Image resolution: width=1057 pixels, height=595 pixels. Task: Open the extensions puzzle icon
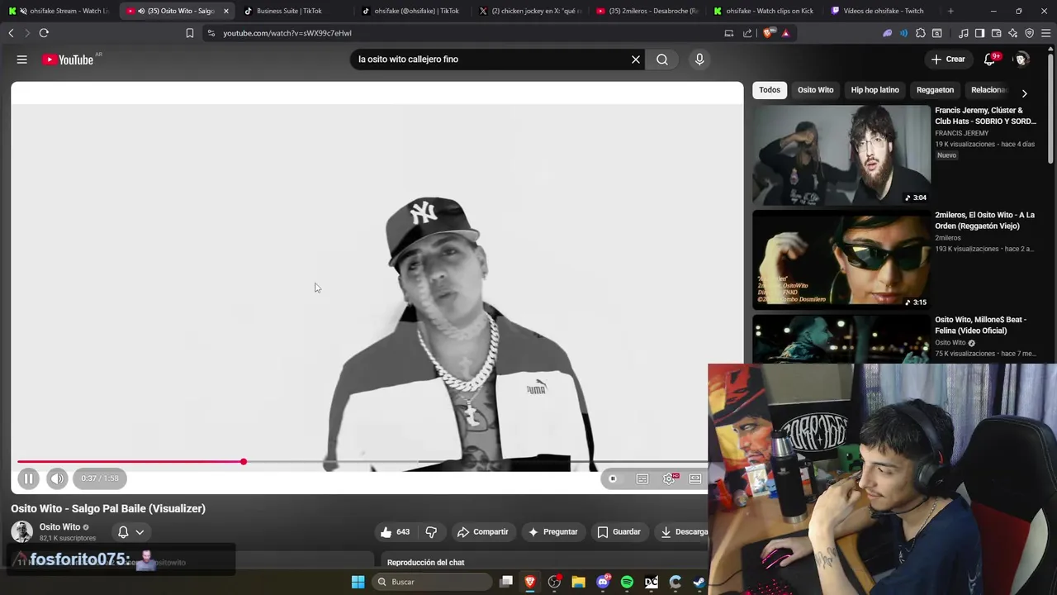click(921, 33)
